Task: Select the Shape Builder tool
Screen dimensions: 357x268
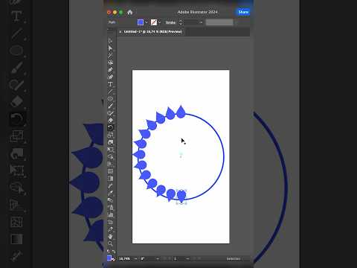Action: pos(110,156)
